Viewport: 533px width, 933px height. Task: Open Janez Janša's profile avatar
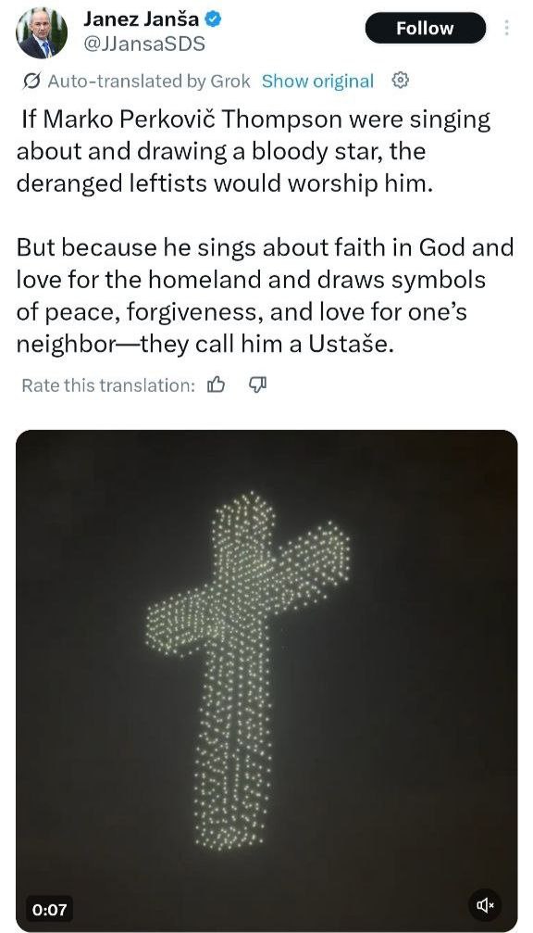point(41,32)
